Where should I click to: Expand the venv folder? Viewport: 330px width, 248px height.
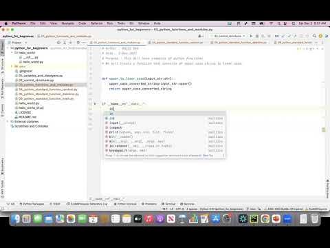pos(12,66)
